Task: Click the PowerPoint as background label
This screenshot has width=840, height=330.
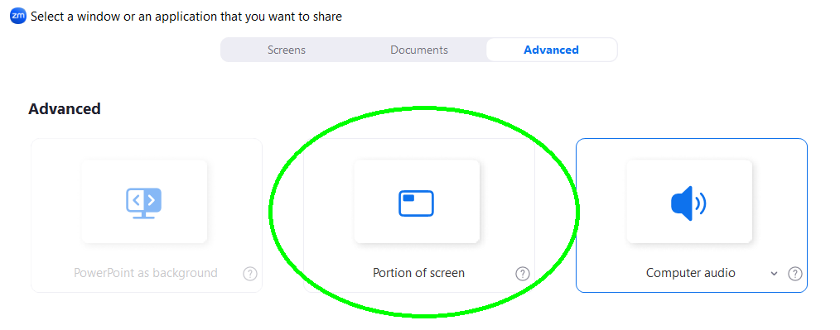Action: point(146,273)
